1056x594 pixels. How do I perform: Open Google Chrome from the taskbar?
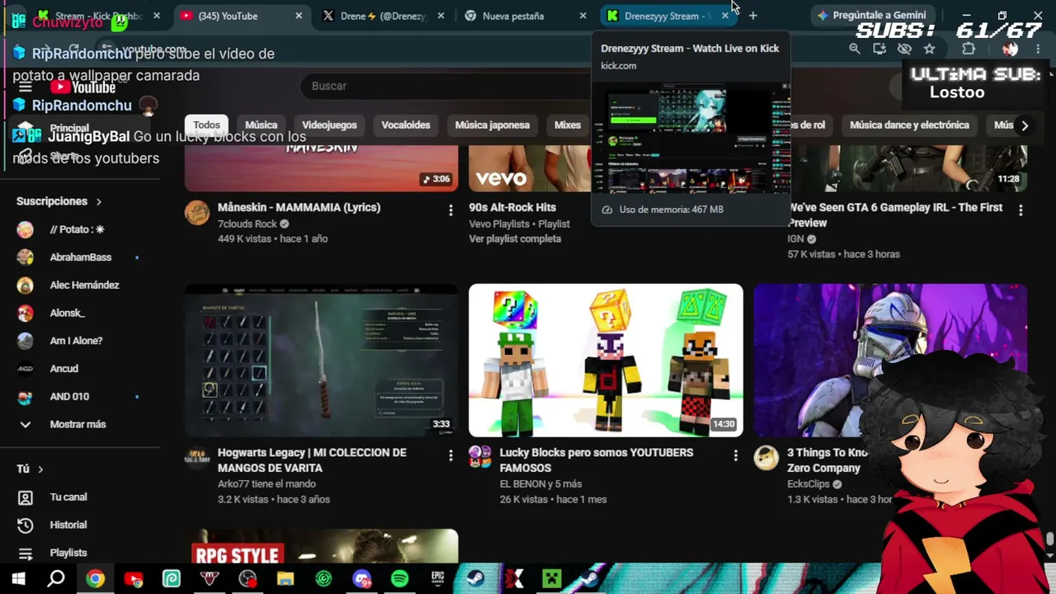96,579
